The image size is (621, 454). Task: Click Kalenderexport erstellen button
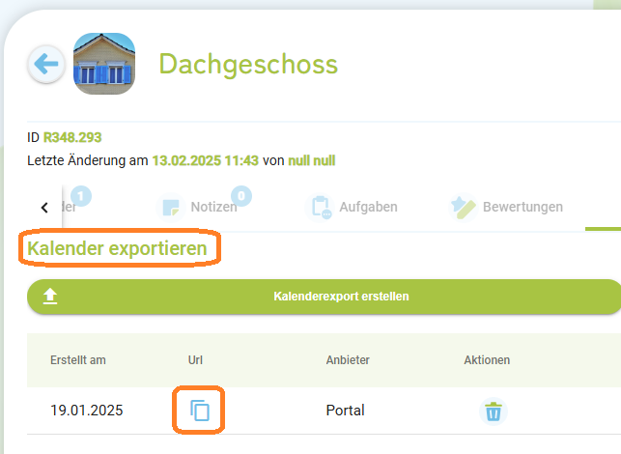(x=324, y=297)
